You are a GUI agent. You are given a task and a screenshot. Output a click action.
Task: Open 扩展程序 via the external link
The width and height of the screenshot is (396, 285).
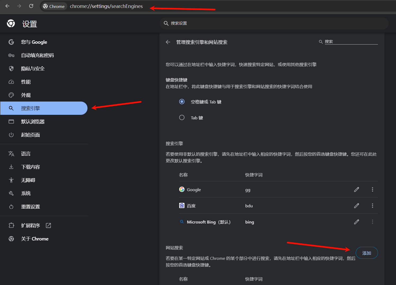pyautogui.click(x=48, y=225)
